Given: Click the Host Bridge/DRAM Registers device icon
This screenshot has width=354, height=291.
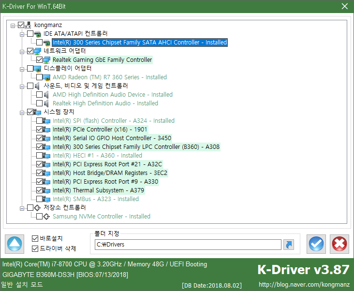Looking at the screenshot, I should (x=46, y=173).
